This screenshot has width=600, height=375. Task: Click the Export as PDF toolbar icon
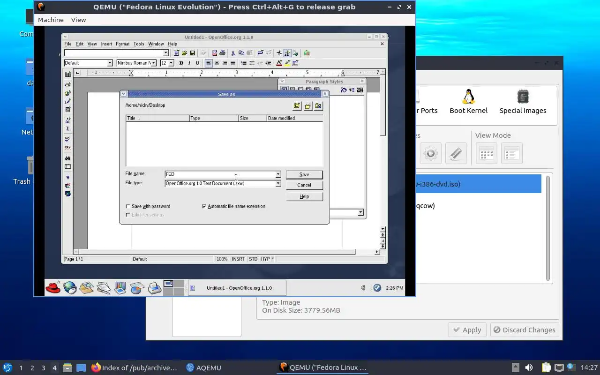pyautogui.click(x=215, y=53)
